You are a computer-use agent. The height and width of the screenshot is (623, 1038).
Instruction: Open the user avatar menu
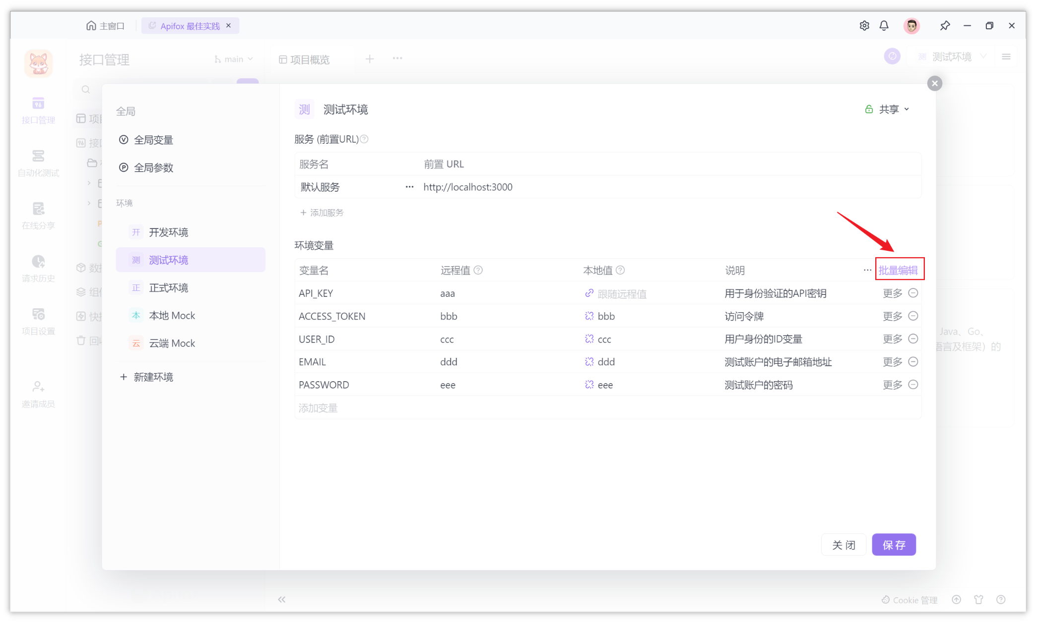[912, 26]
